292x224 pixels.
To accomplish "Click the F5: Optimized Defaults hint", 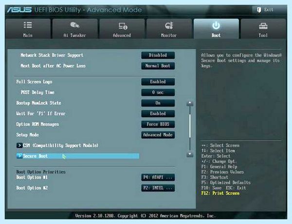I will click(226, 183).
